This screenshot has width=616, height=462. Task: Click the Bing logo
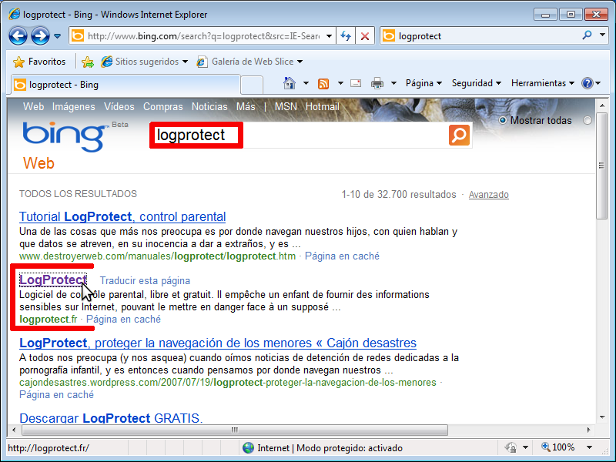pyautogui.click(x=66, y=136)
